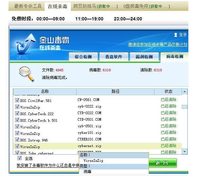Click the 病毒 type value in tooltip

(x=87, y=172)
